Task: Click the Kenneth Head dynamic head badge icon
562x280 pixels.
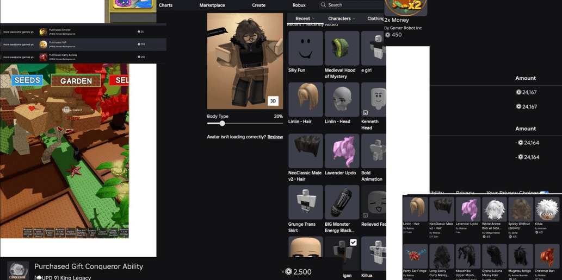Action: [365, 113]
